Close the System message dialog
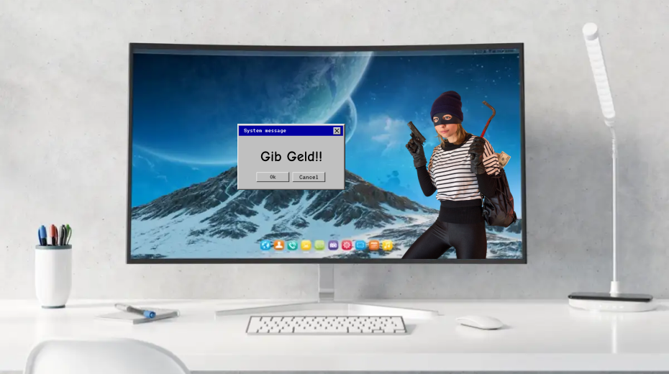Viewport: 669px width, 374px height. point(337,131)
